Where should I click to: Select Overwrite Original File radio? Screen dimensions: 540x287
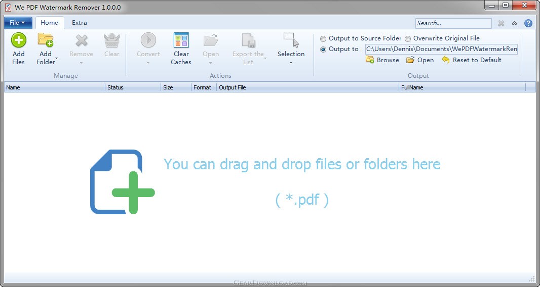[408, 39]
